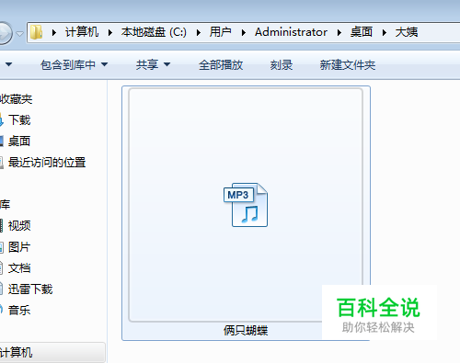Expand arrow after 用户 breadcrumb
This screenshot has width=460, height=363.
click(x=244, y=32)
